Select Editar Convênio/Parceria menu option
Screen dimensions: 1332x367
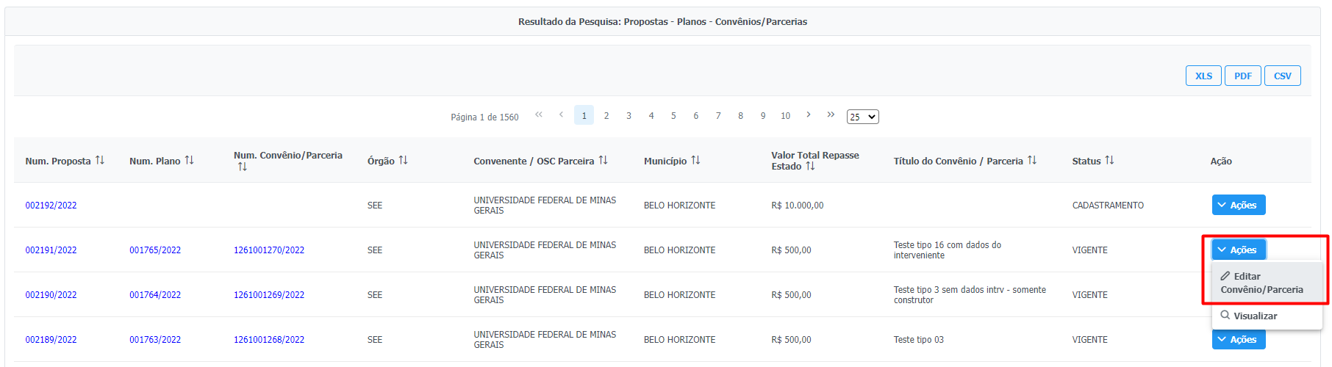click(x=1261, y=283)
